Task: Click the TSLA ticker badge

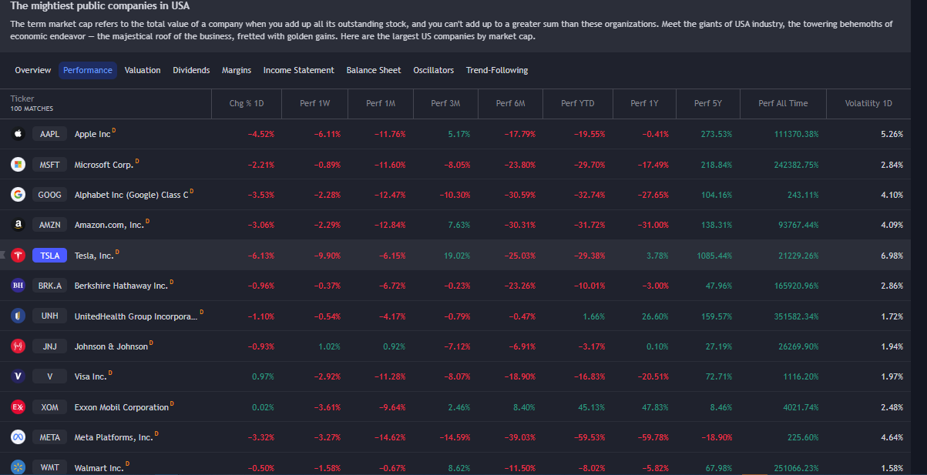Action: pyautogui.click(x=49, y=256)
